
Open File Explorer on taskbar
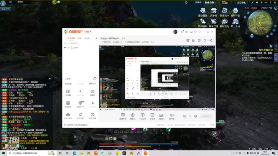[81, 153]
